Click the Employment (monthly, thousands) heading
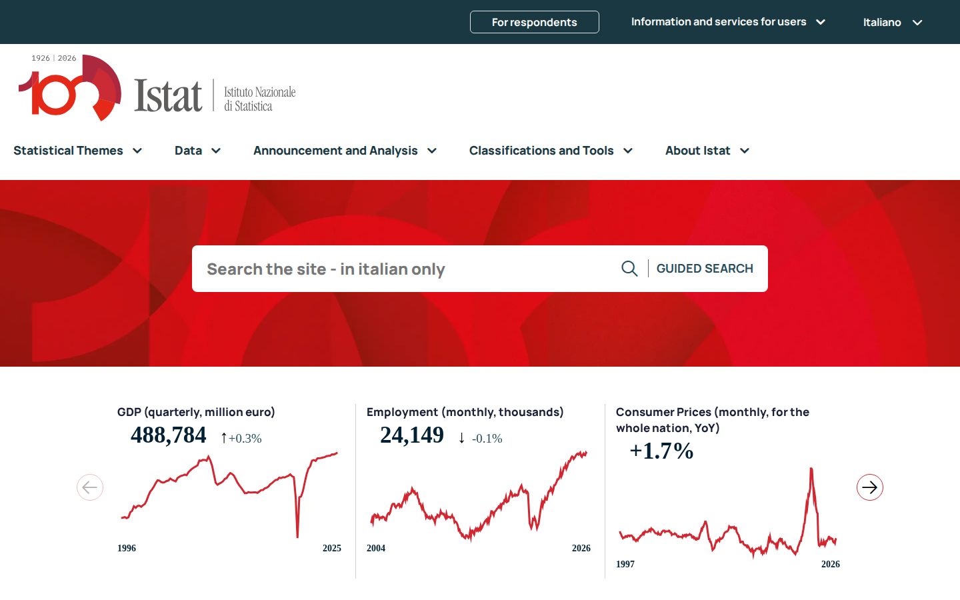This screenshot has width=960, height=600. tap(465, 412)
